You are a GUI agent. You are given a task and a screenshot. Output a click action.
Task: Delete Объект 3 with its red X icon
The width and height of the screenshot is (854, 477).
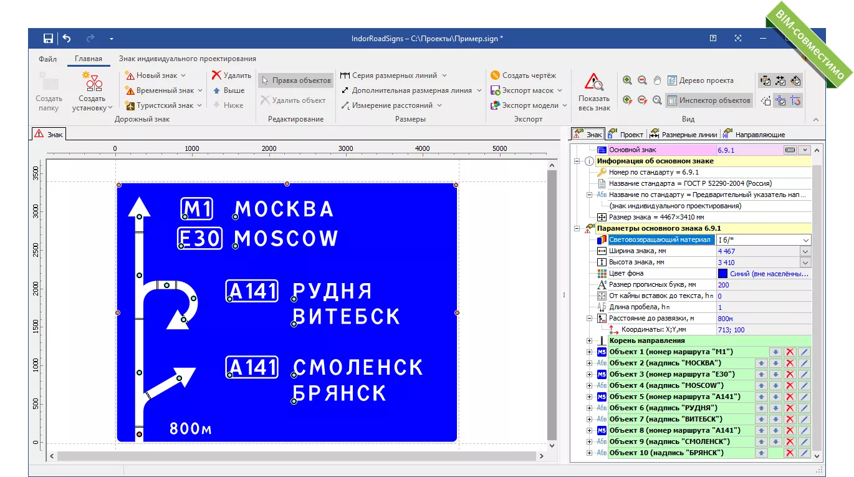pos(790,374)
